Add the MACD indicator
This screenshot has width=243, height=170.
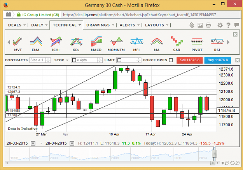point(96,44)
